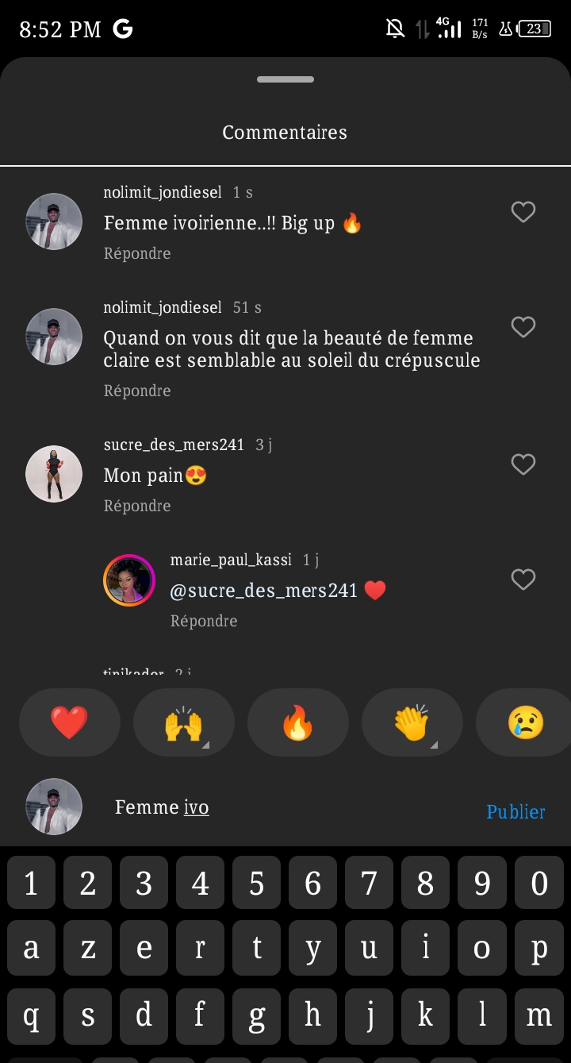
Task: Insert the raised hands emoji reaction
Action: point(184,722)
